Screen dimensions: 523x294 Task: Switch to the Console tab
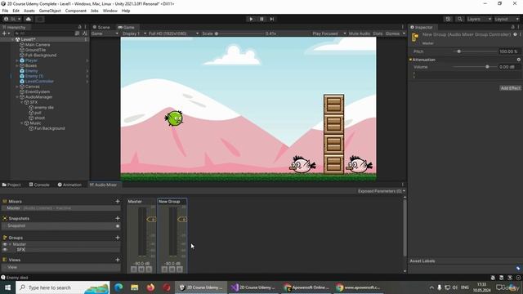(39, 185)
